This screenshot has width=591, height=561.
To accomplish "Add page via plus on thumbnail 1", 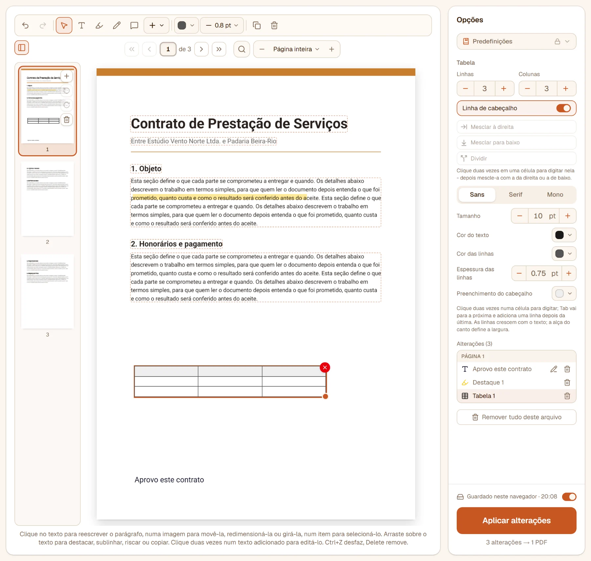I will [x=67, y=76].
